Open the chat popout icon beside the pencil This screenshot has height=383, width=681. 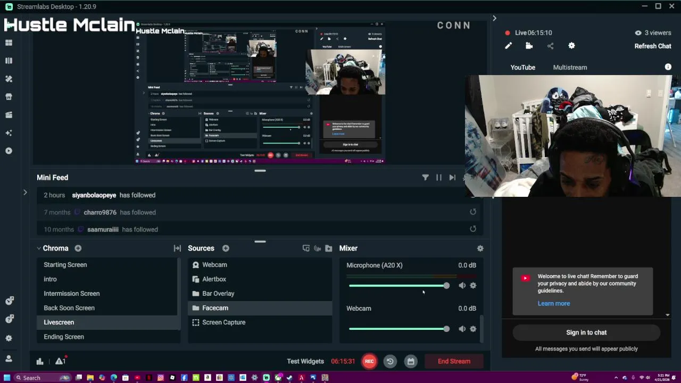pos(529,46)
